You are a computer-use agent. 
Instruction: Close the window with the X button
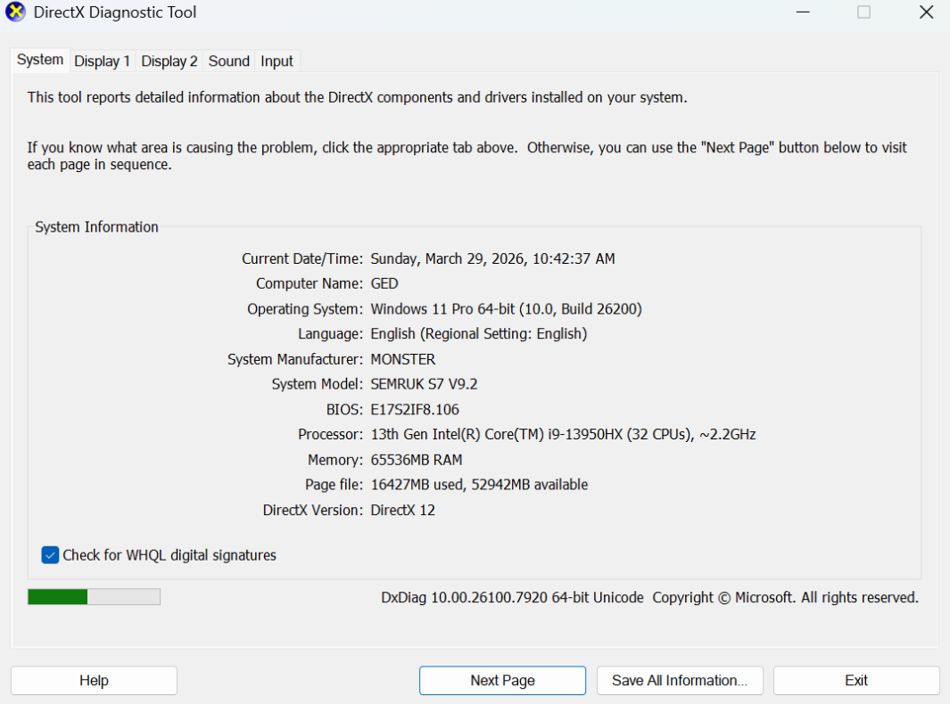[926, 12]
